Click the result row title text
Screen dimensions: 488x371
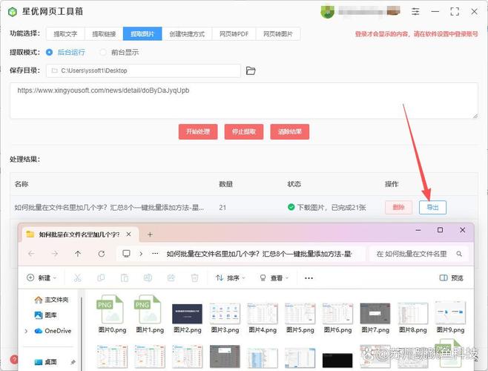(109, 208)
